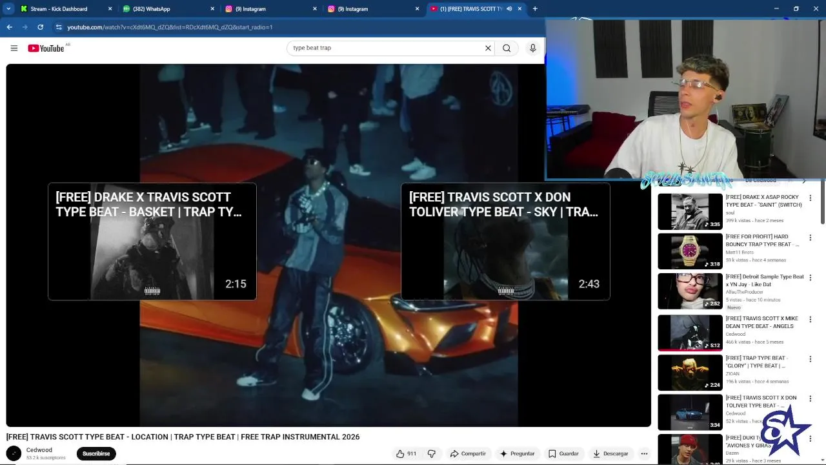Image resolution: width=826 pixels, height=465 pixels.
Task: Download video with the Descargar button
Action: (610, 453)
